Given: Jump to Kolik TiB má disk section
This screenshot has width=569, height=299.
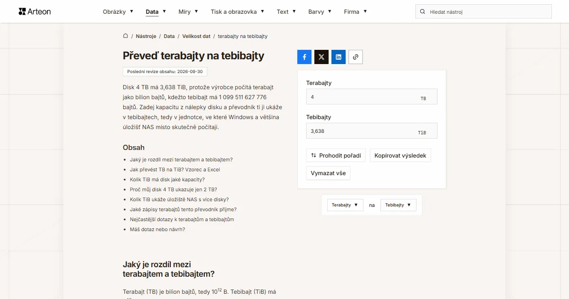Looking at the screenshot, I should (x=167, y=179).
